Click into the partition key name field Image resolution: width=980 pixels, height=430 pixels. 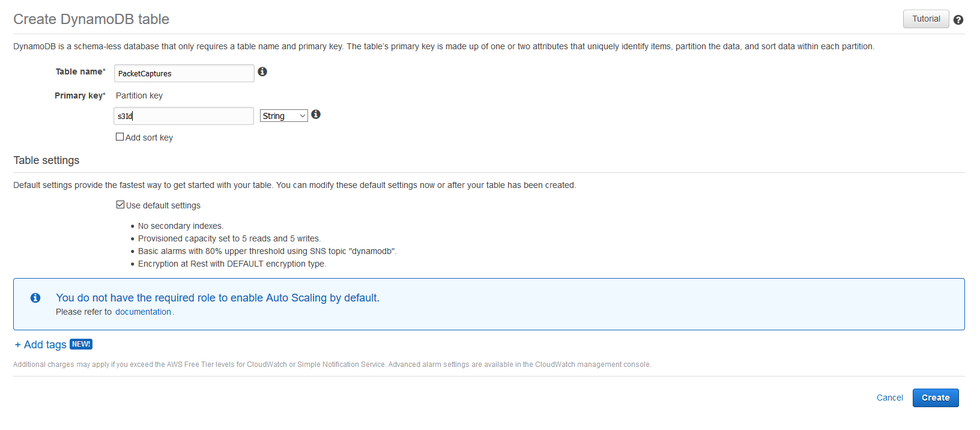184,116
